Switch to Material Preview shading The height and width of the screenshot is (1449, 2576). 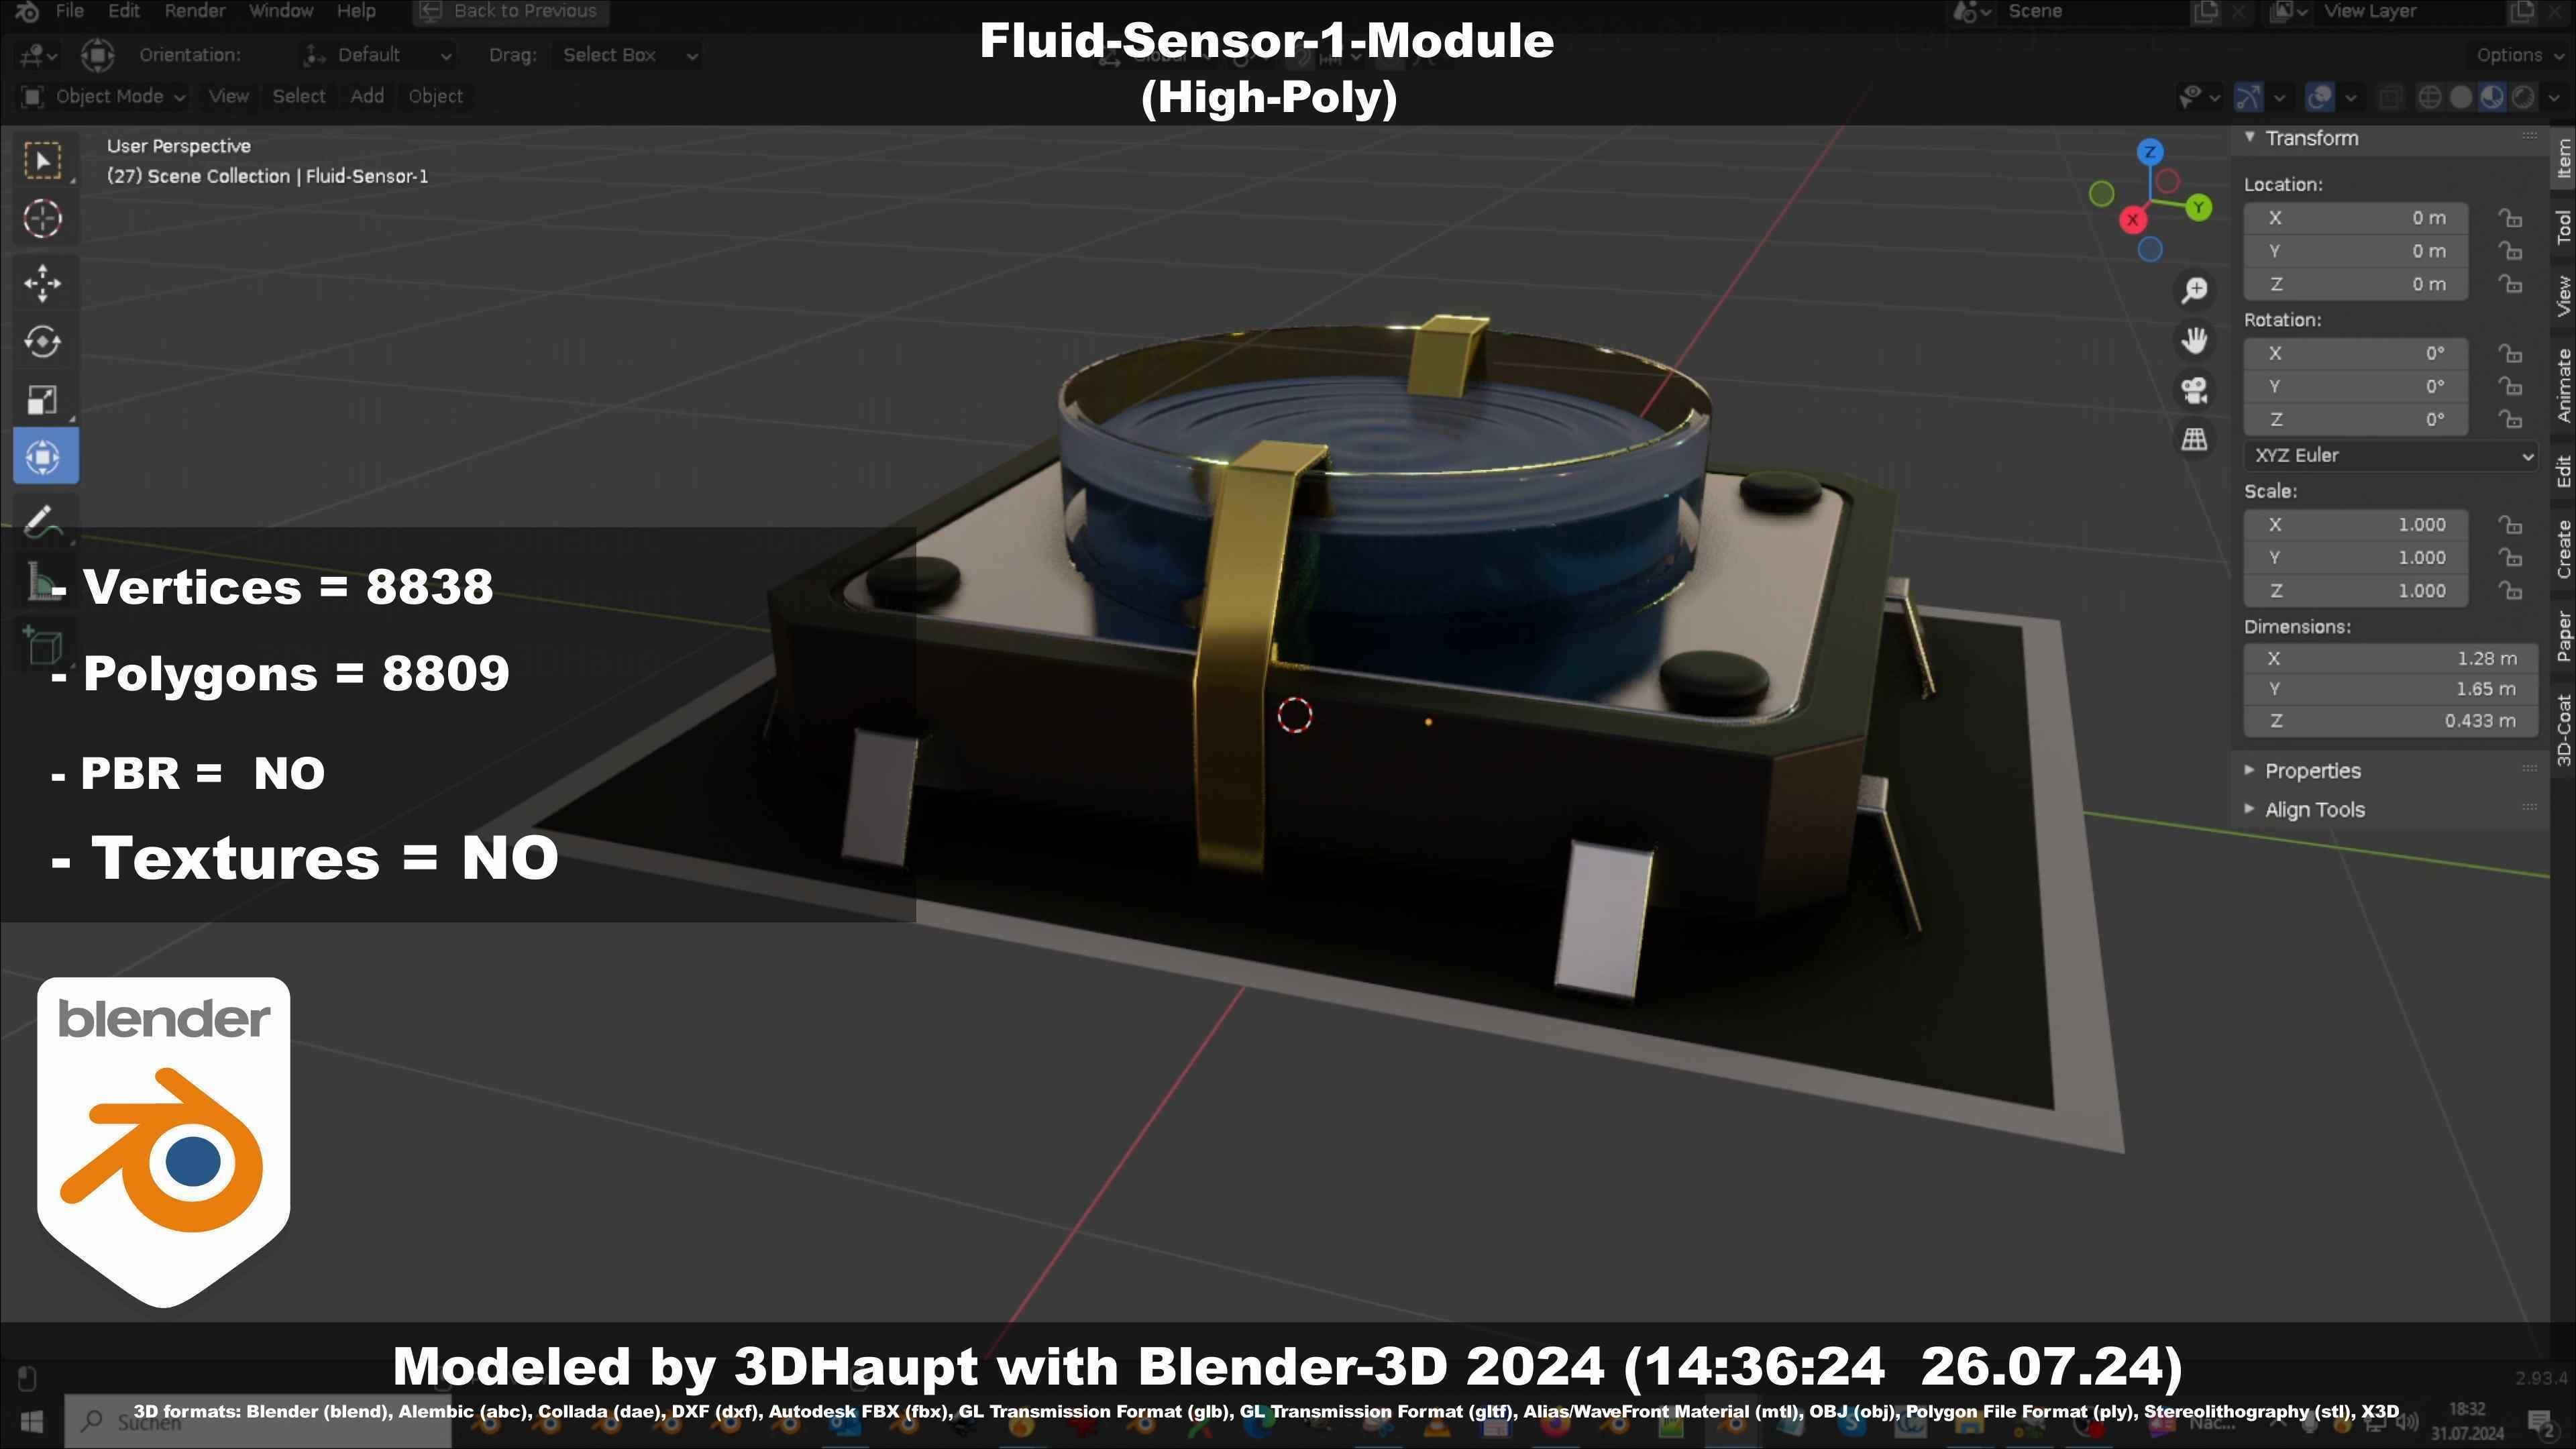click(2492, 97)
